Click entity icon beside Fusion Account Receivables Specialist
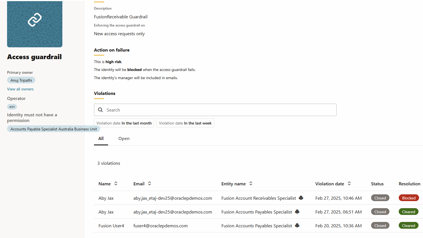 click(301, 198)
